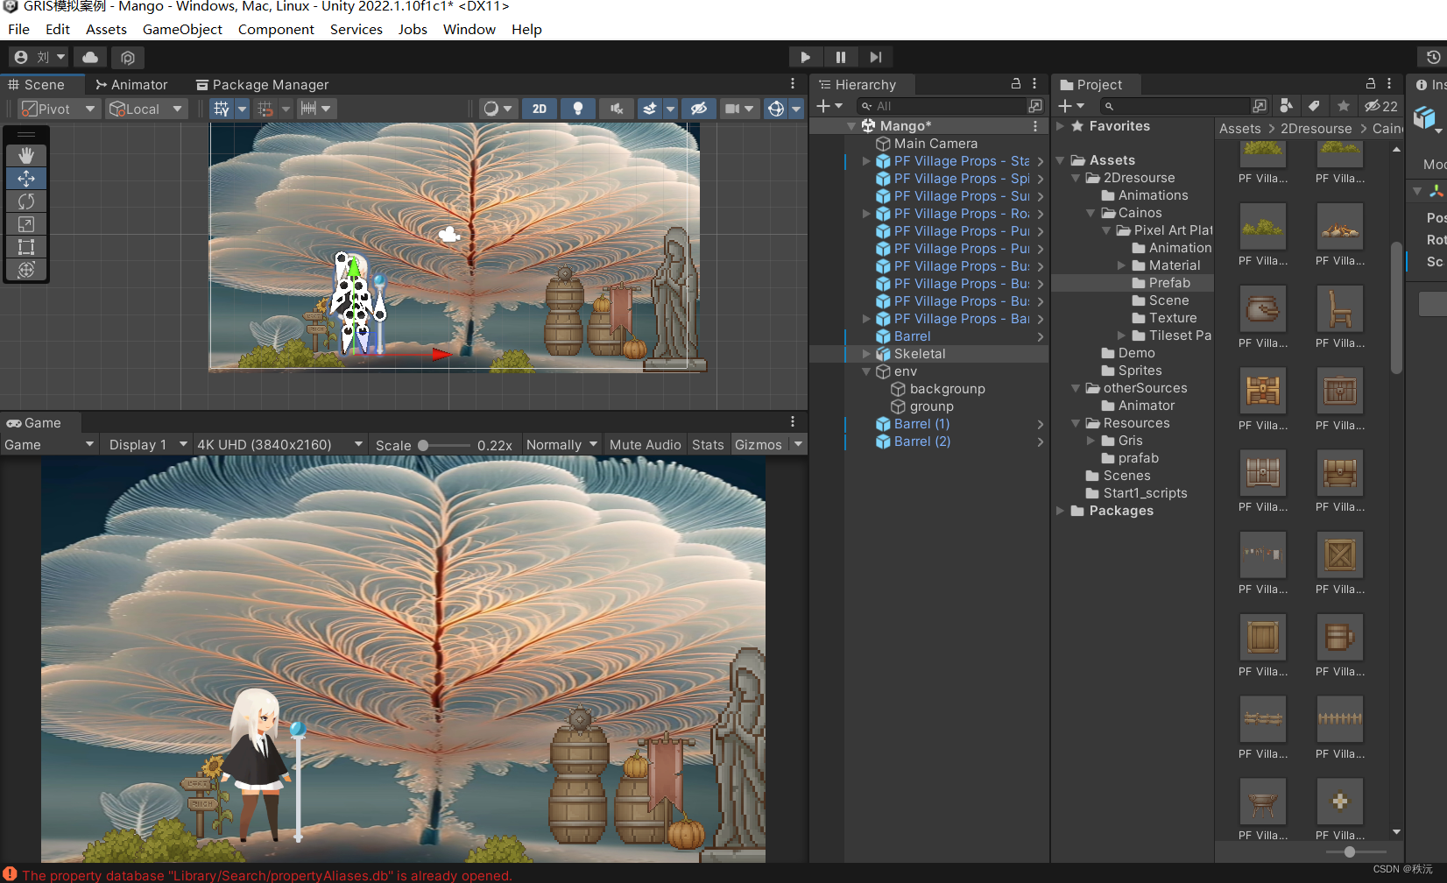
Task: Select the Scale tool
Action: (x=26, y=224)
